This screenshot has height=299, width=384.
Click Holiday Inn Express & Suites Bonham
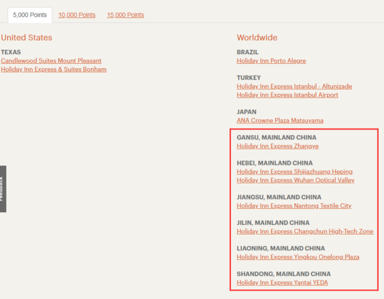coord(54,69)
